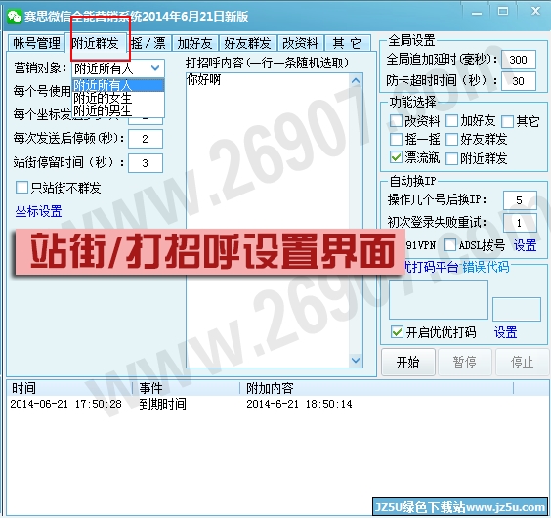The width and height of the screenshot is (551, 519).
Task: Click the 每次发送后停顿 seconds field
Action: (x=146, y=139)
